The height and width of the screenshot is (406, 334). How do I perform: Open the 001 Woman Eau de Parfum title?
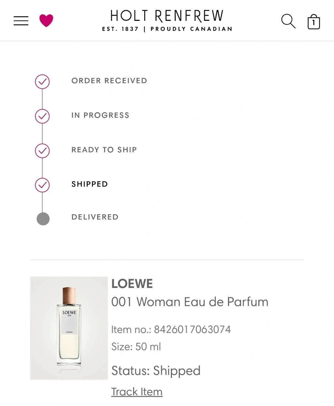click(x=190, y=302)
